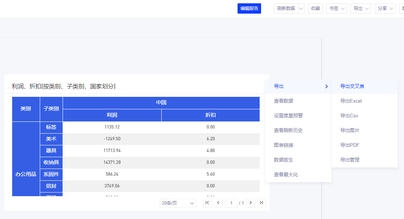Image resolution: width=404 pixels, height=219 pixels.
Task: Open the 刷新数据 dropdown arrow
Action: 301,8
